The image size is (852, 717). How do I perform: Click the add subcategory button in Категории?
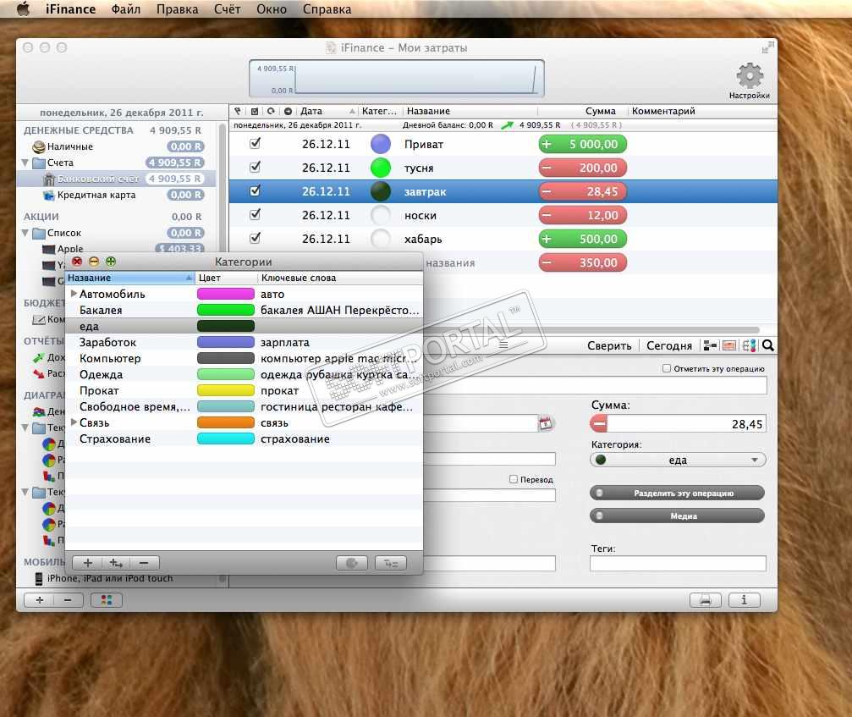tap(116, 563)
